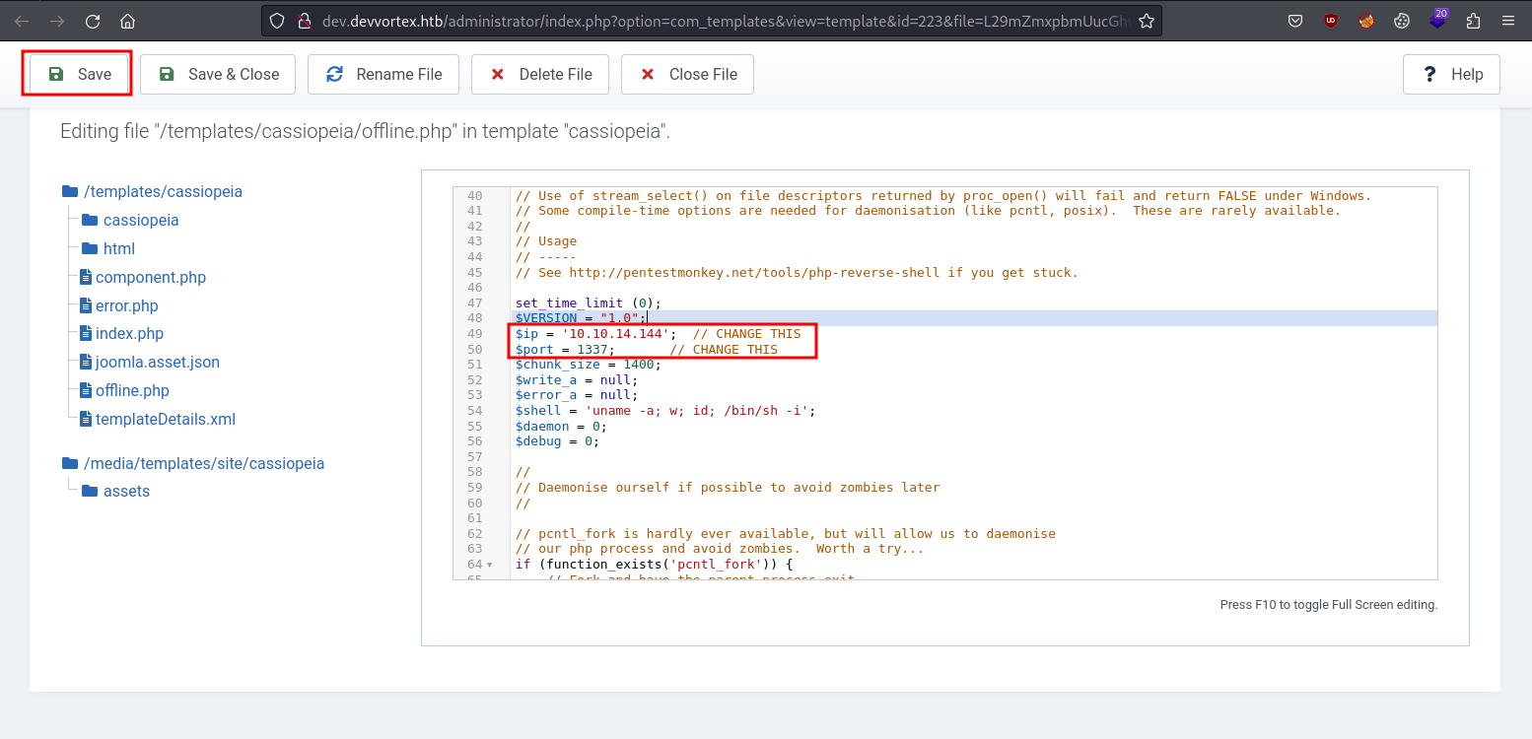Click the red X icon in Delete File
Viewport: 1532px width, 739px height.
point(498,74)
